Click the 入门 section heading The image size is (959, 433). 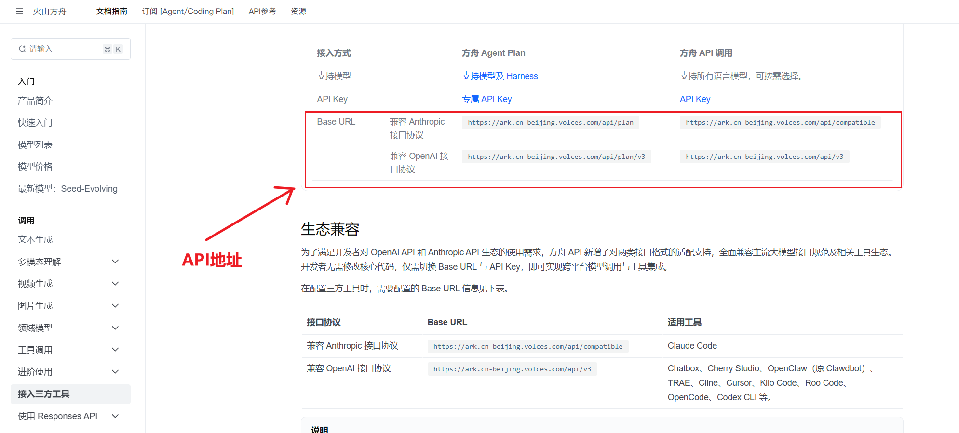point(27,81)
